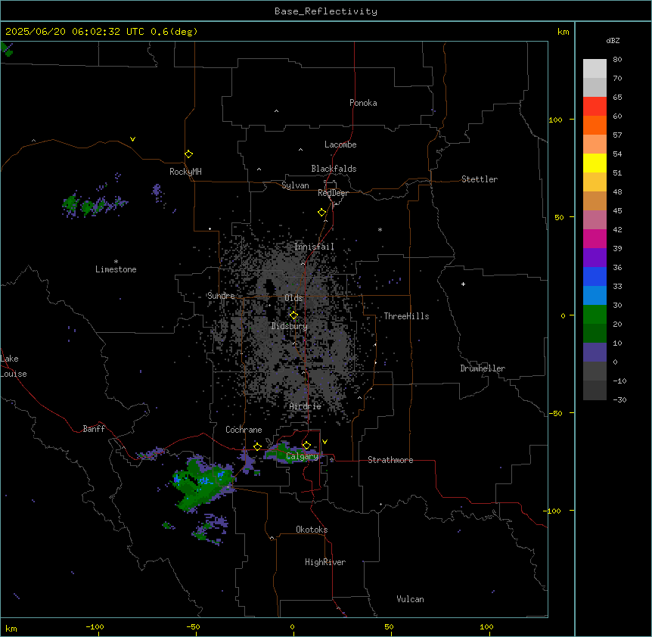Click the 50 tick on horizontal km axis
The width and height of the screenshot is (652, 637).
tap(389, 626)
